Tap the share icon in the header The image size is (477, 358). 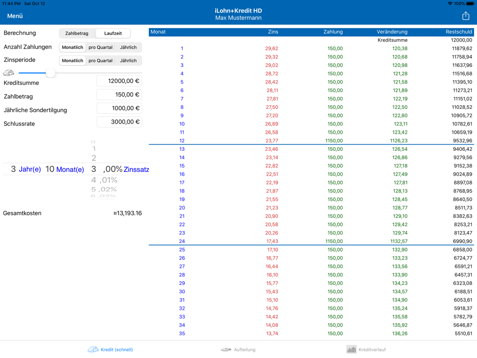tap(466, 16)
